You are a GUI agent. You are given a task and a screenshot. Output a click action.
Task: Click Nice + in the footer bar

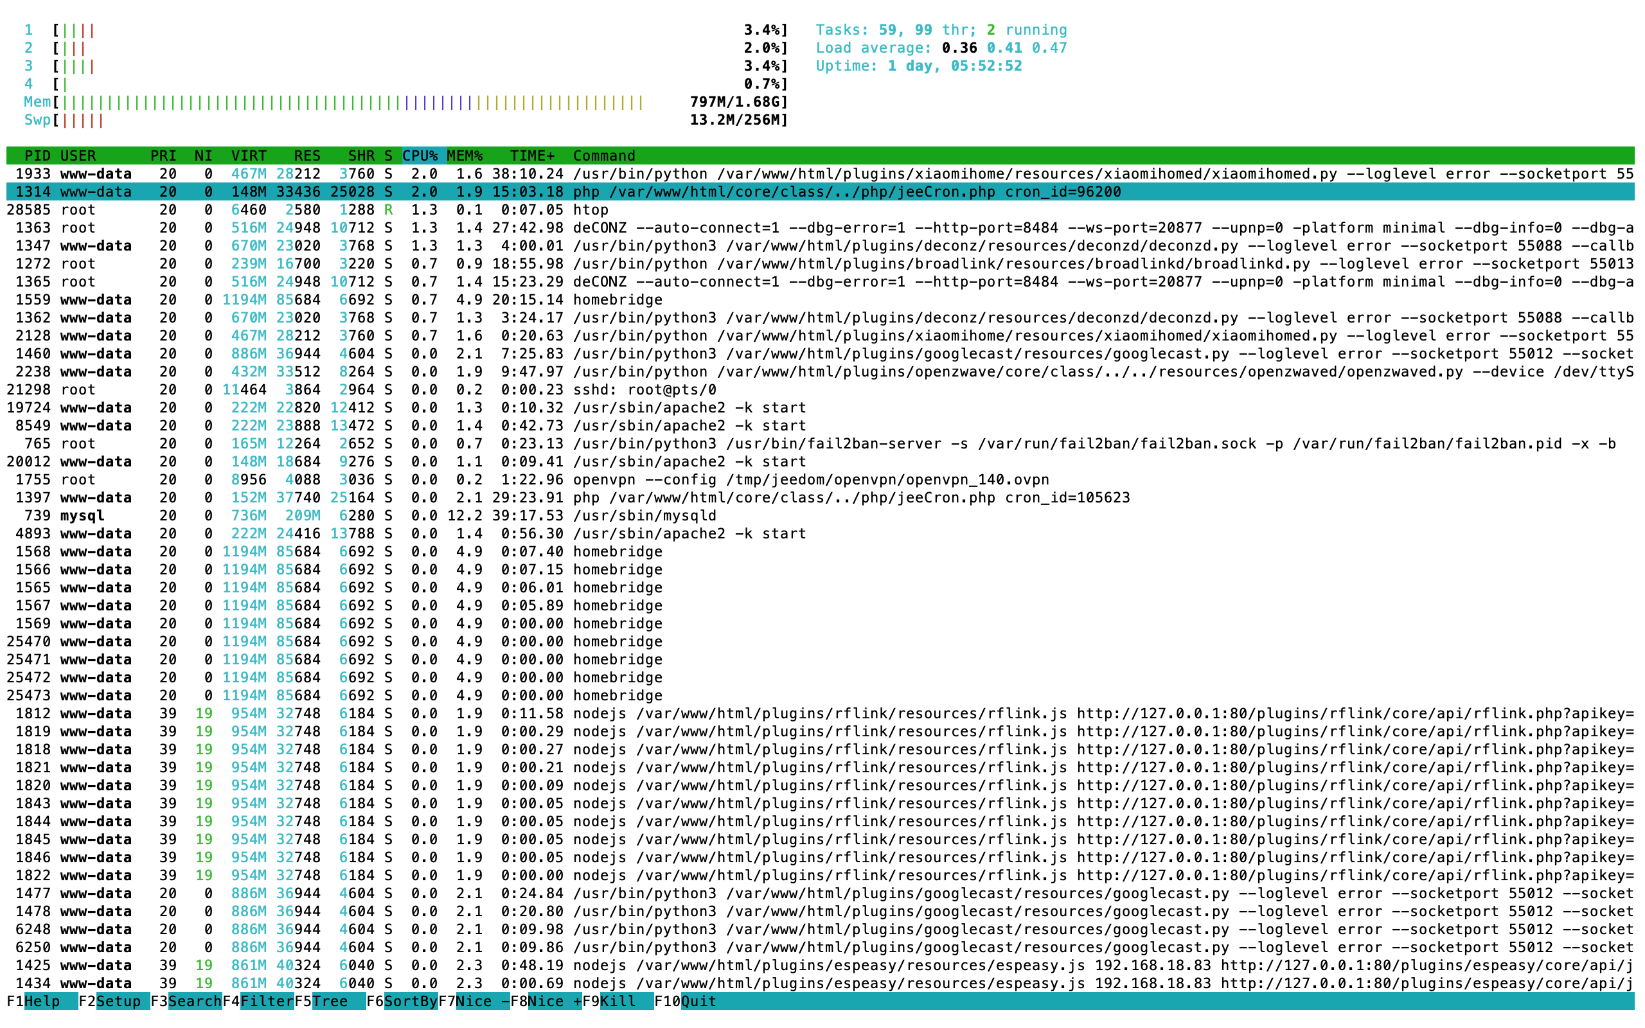[547, 1001]
